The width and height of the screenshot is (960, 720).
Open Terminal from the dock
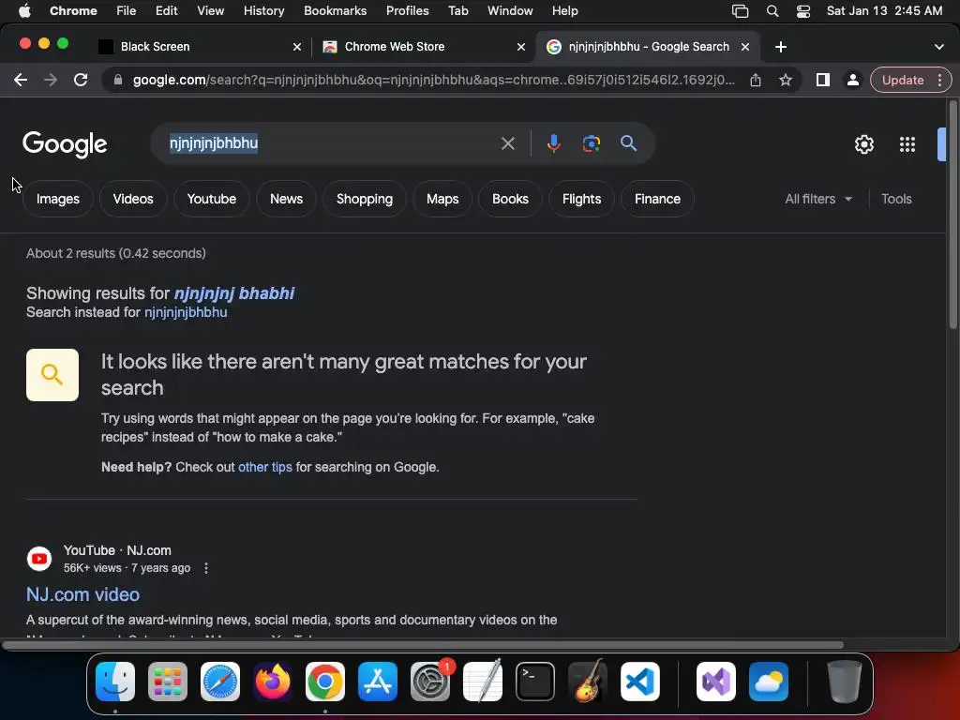pos(535,682)
